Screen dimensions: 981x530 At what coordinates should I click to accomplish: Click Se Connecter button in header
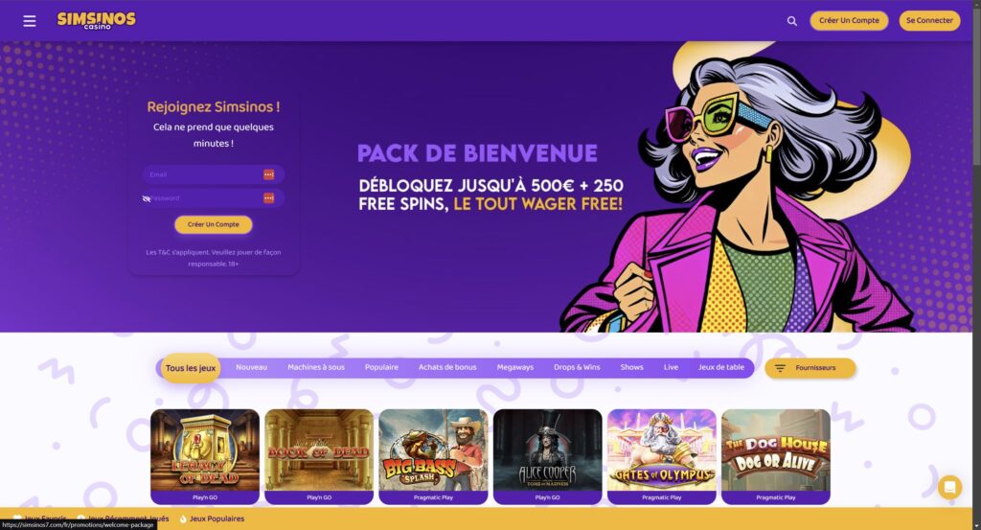tap(929, 21)
